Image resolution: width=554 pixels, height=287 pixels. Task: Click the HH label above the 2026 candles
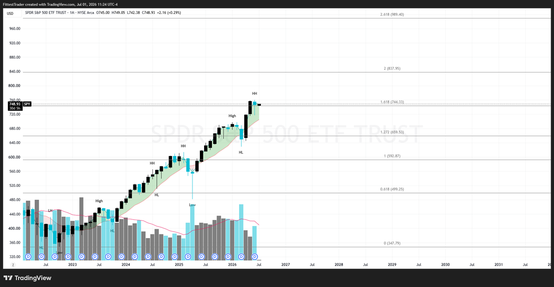click(254, 94)
